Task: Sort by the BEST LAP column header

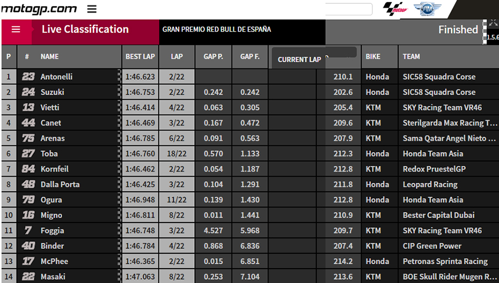Action: (x=140, y=57)
